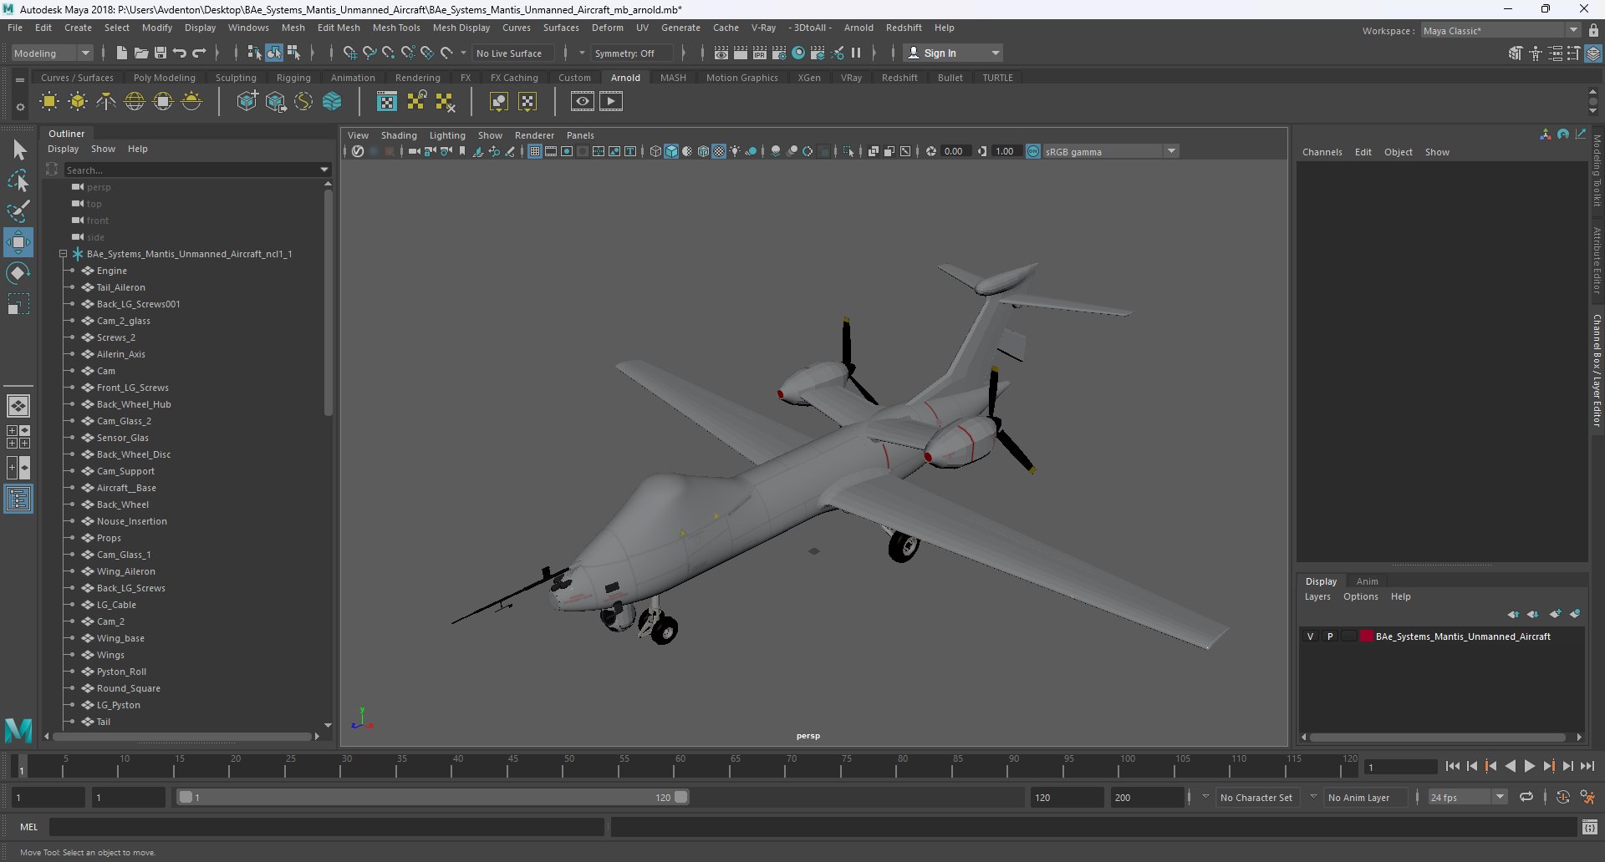Click the Save Scene icon
The height and width of the screenshot is (862, 1605).
tap(160, 53)
